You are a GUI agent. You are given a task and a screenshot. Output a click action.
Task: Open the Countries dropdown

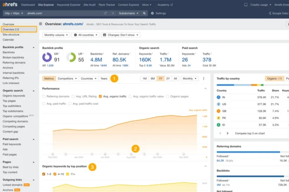(x=89, y=78)
